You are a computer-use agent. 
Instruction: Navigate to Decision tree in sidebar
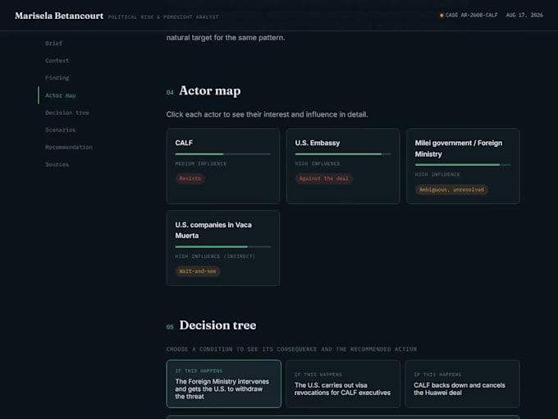pyautogui.click(x=67, y=113)
